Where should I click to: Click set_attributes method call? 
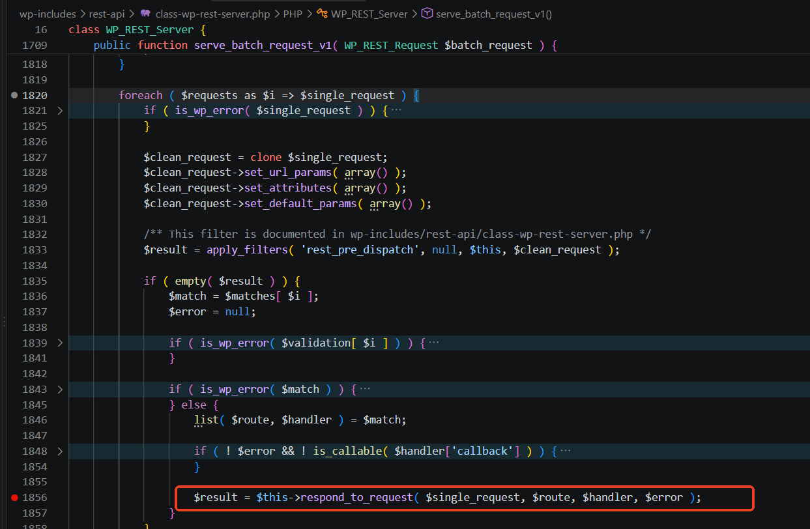coord(288,188)
